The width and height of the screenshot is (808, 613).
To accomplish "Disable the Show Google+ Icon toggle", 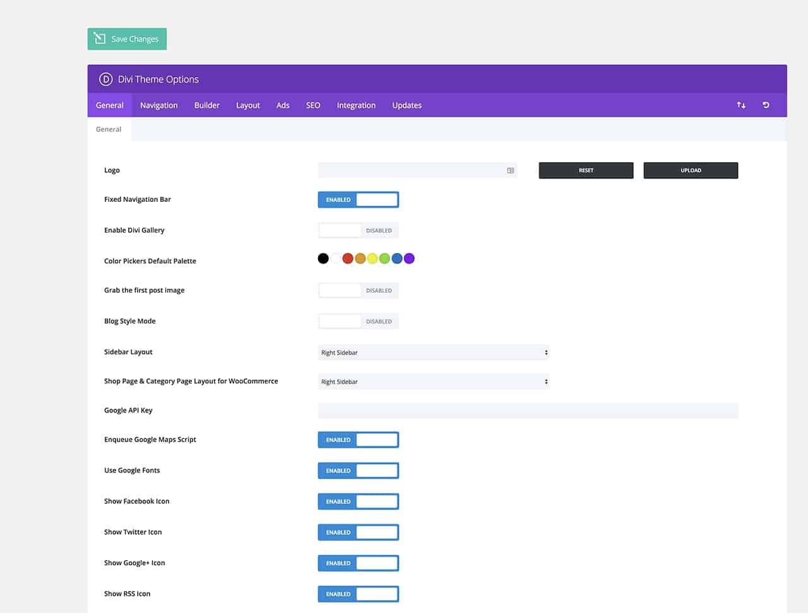I will tap(359, 564).
